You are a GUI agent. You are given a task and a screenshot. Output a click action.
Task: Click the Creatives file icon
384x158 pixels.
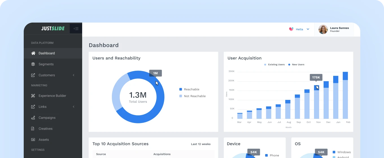[33, 129]
